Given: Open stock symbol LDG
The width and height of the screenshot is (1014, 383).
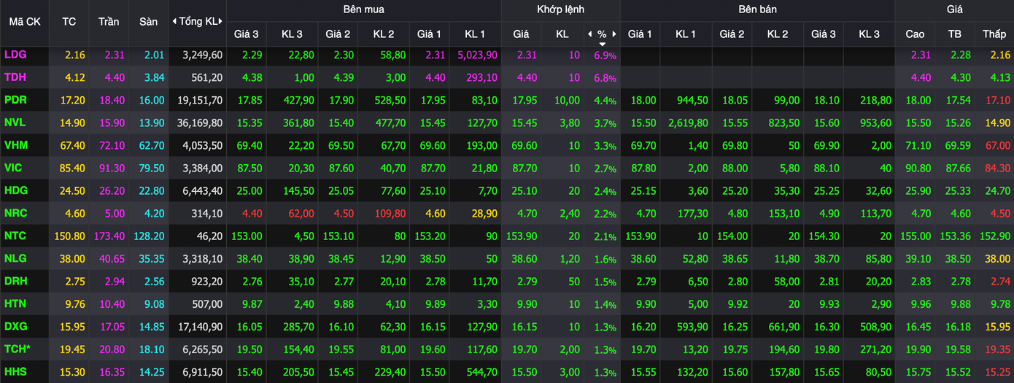Looking at the screenshot, I should coord(15,55).
